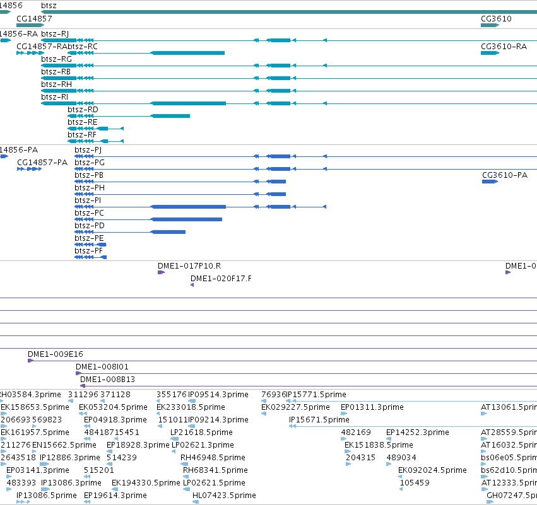Open the btsz-PC protein label
This screenshot has width=537, height=505.
tap(90, 213)
